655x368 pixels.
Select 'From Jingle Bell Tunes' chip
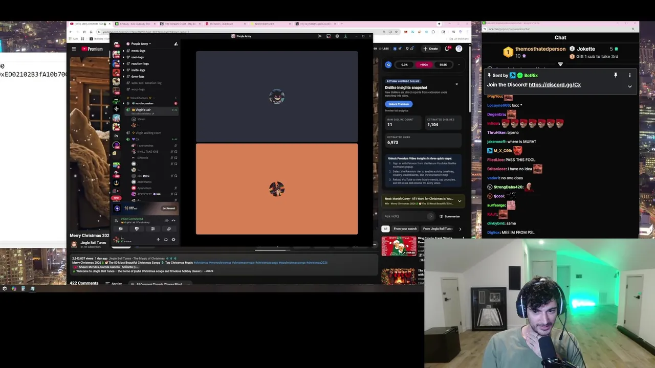[x=438, y=228]
